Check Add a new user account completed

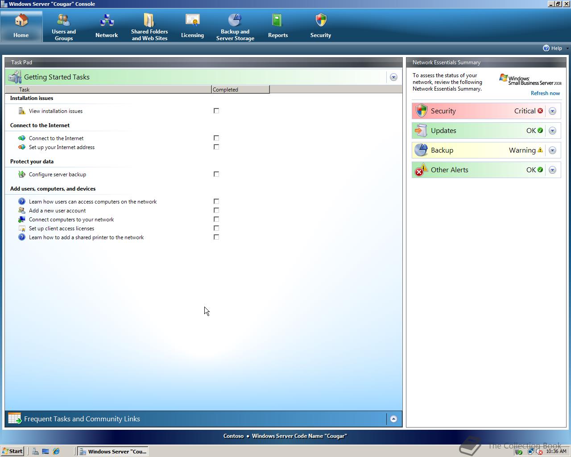(x=216, y=210)
